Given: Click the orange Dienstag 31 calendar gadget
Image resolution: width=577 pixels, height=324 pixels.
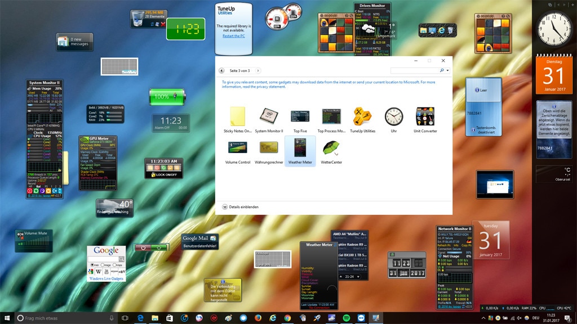Looking at the screenshot, I should point(554,75).
